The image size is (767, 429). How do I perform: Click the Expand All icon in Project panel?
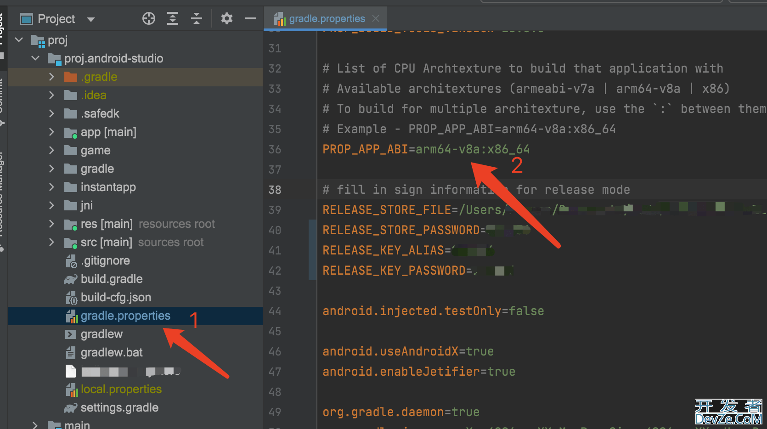173,19
